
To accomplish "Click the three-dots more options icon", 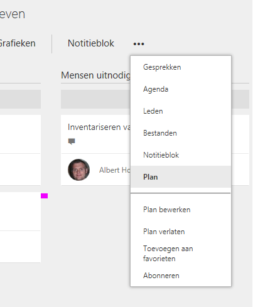I will tap(139, 44).
